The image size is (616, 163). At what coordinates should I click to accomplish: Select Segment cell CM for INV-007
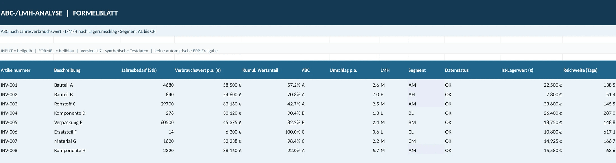pos(426,141)
